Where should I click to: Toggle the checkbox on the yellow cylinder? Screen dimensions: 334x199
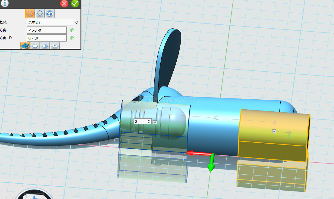[274, 131]
